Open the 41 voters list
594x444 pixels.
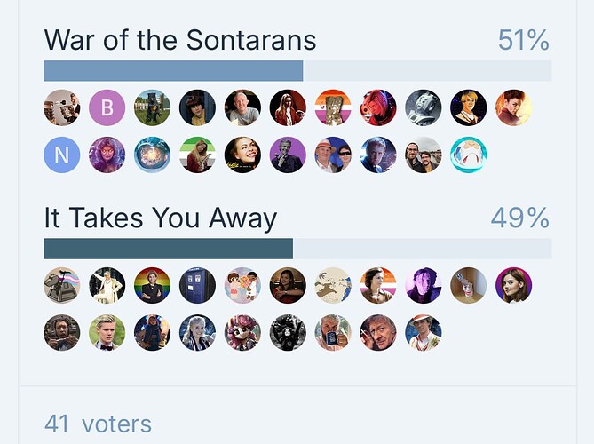tap(98, 424)
